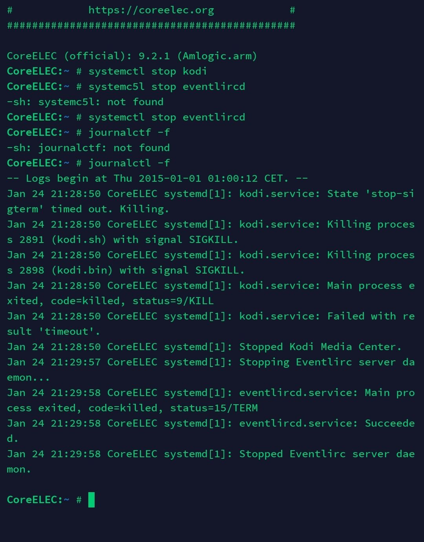Click the mistyped 'systemc5l stop eventlircd' command
The image size is (424, 542).
pos(166,87)
